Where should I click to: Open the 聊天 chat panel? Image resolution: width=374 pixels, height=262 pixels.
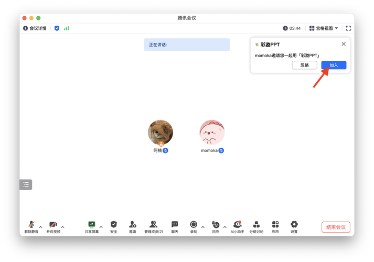(x=175, y=227)
